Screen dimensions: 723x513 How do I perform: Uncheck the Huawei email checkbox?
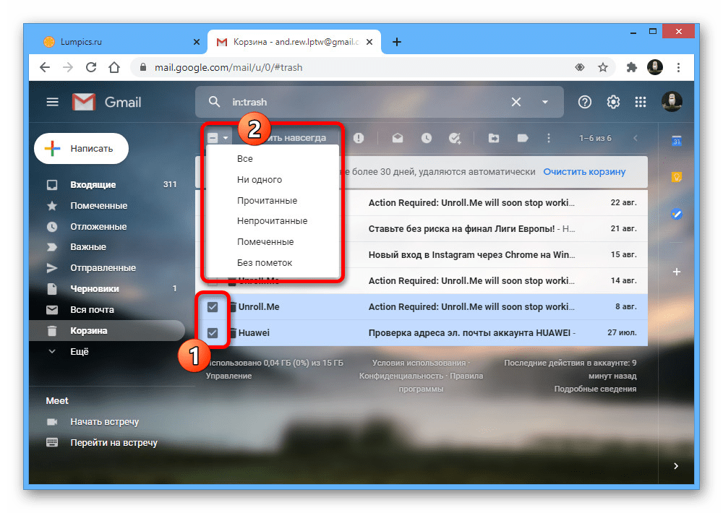point(213,333)
